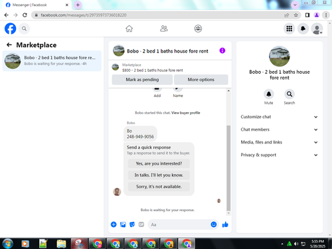
Task: Open the file explorer folder on taskbar
Action: coord(61,244)
